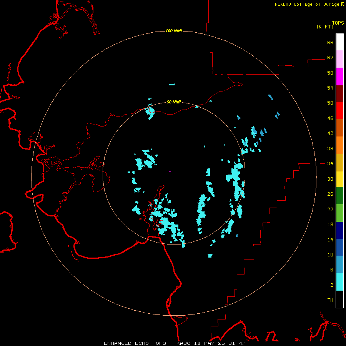The height and width of the screenshot is (346, 346).
Task: Click the gold swatch just below 34
Action: coord(339,163)
